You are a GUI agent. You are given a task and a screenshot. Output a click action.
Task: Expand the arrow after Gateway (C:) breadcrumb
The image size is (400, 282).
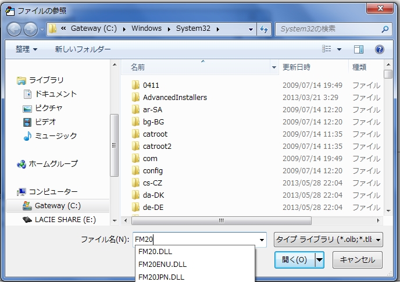tap(124, 29)
